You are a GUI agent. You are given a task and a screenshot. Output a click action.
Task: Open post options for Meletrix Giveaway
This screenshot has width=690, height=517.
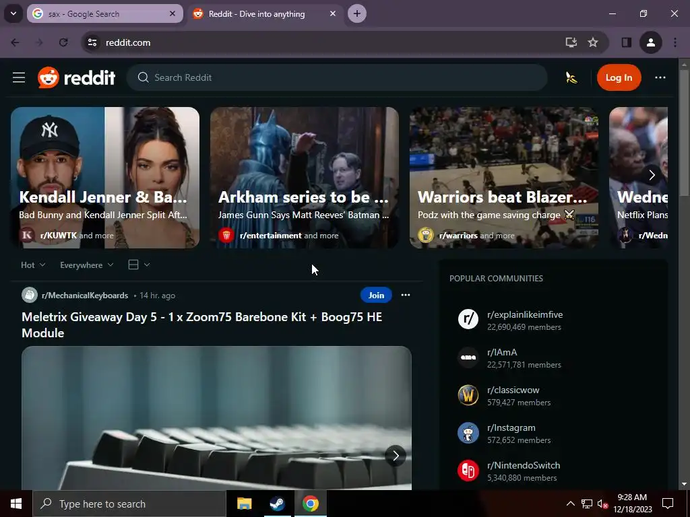405,295
